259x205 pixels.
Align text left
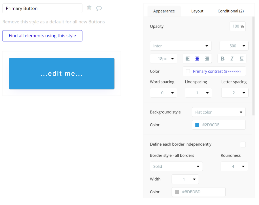click(x=187, y=58)
